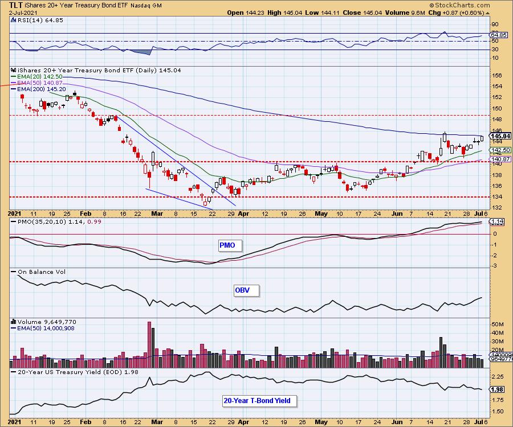513x427 pixels.
Task: Click the Close 145.04 header value
Action: tap(363, 13)
